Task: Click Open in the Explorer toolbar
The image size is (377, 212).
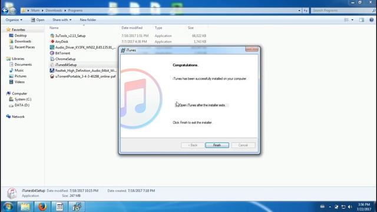Action: (38, 20)
